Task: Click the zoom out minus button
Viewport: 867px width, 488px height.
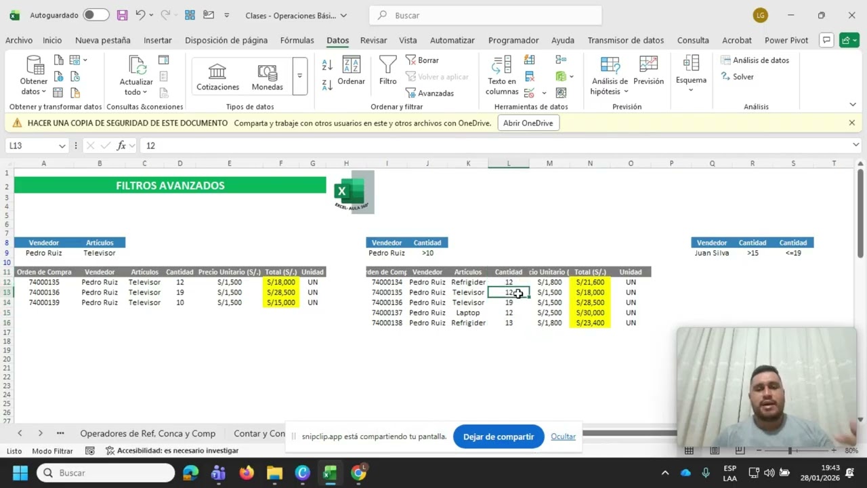Action: (x=759, y=451)
